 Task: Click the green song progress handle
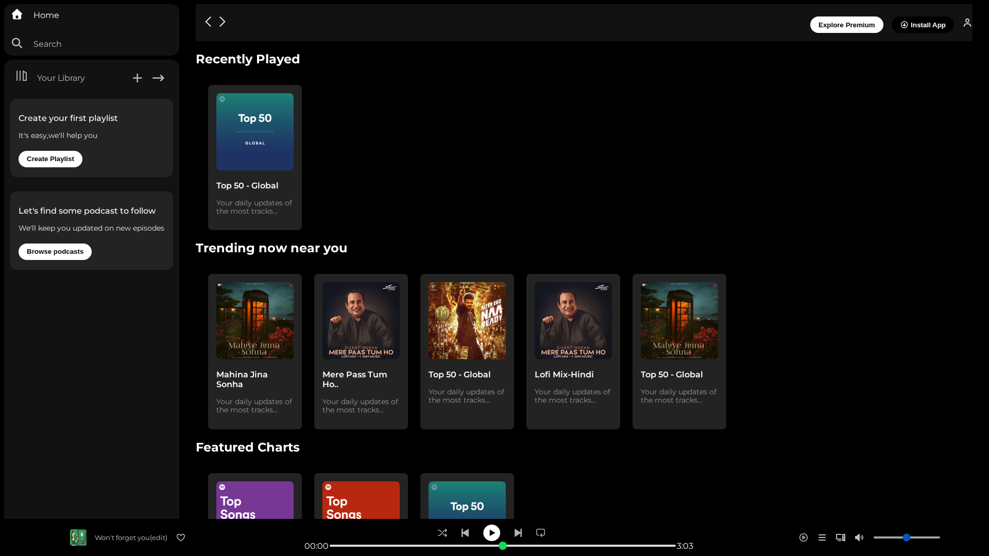(503, 546)
